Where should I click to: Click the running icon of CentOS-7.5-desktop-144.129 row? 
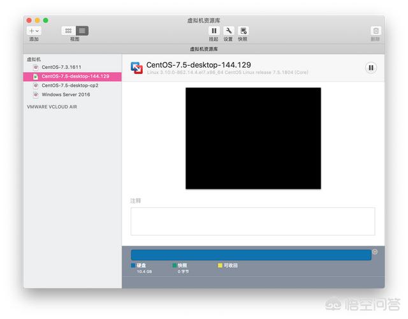coord(36,77)
